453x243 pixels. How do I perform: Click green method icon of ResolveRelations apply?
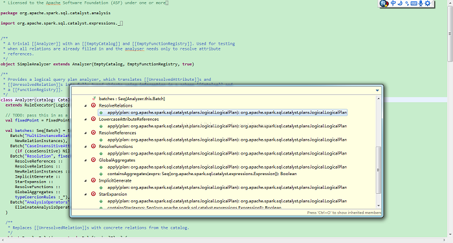(101, 112)
